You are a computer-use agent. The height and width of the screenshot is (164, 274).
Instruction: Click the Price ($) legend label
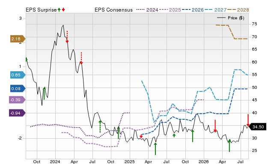236,18
